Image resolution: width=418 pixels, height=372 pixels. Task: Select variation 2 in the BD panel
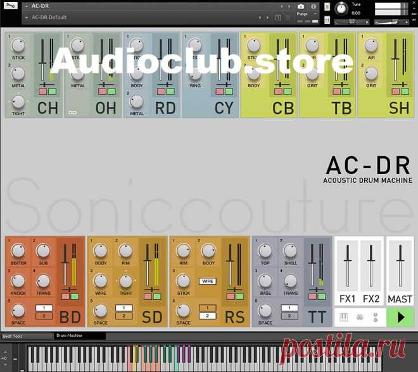[x=44, y=316]
